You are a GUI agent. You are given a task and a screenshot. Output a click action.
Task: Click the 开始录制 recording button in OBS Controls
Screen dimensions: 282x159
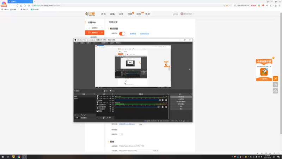181,99
